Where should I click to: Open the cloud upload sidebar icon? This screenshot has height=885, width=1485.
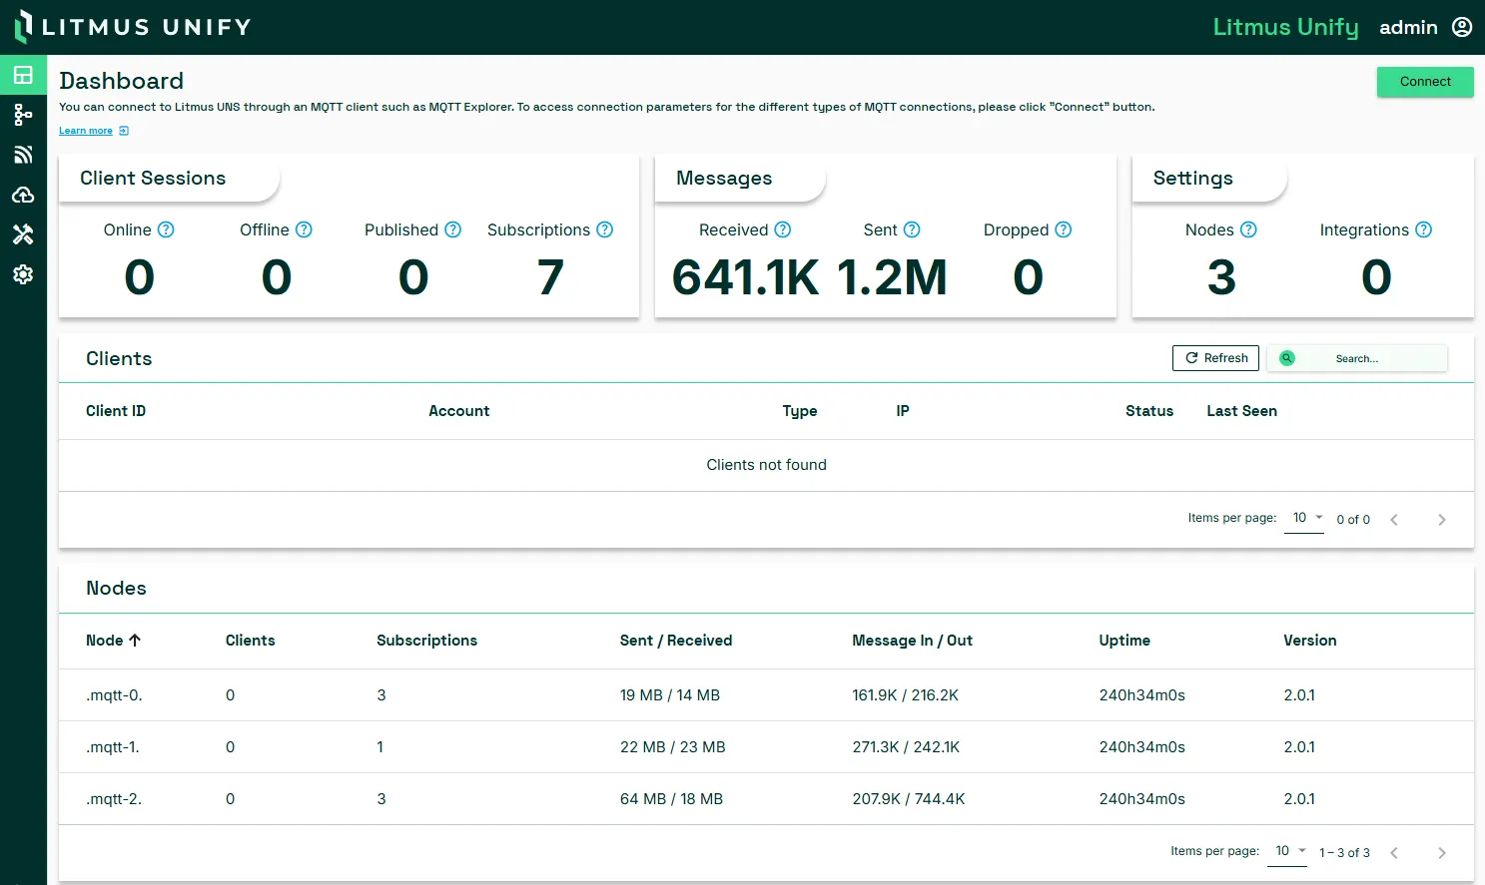[x=23, y=195]
